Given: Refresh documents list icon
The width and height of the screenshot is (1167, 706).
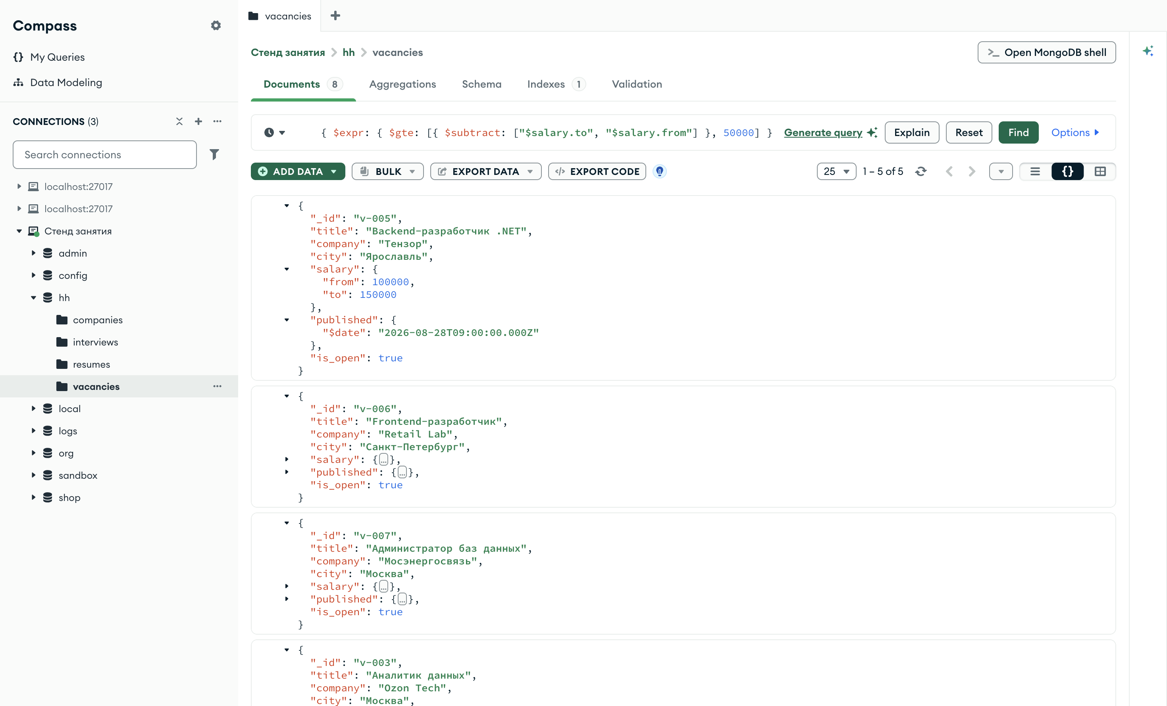Looking at the screenshot, I should 921,171.
